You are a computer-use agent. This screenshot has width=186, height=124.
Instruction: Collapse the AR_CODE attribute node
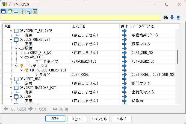point(22,57)
